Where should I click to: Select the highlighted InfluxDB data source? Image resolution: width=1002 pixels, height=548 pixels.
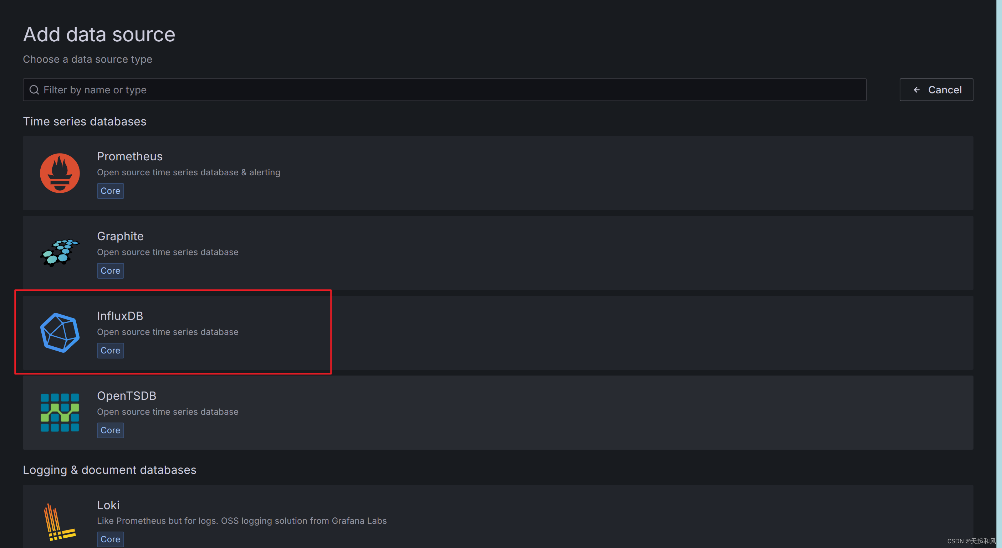[498, 333]
